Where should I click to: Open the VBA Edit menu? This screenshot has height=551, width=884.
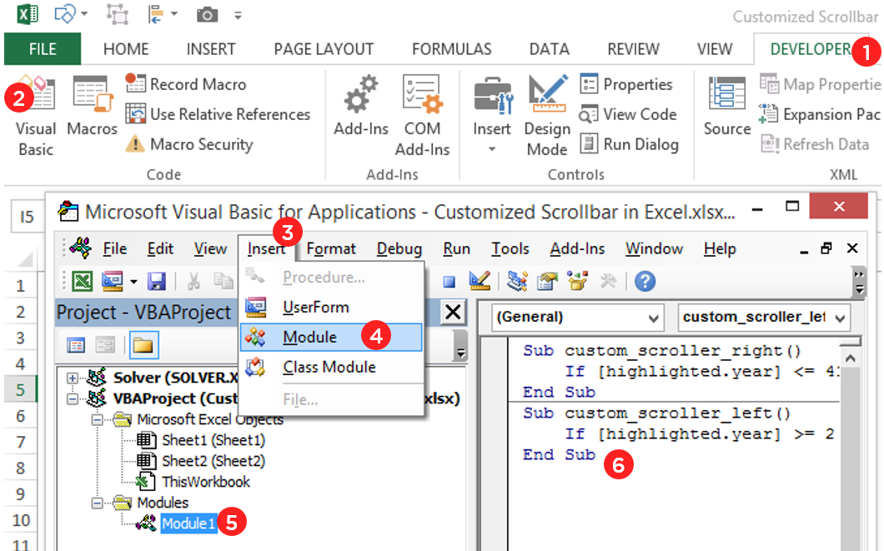[x=160, y=248]
